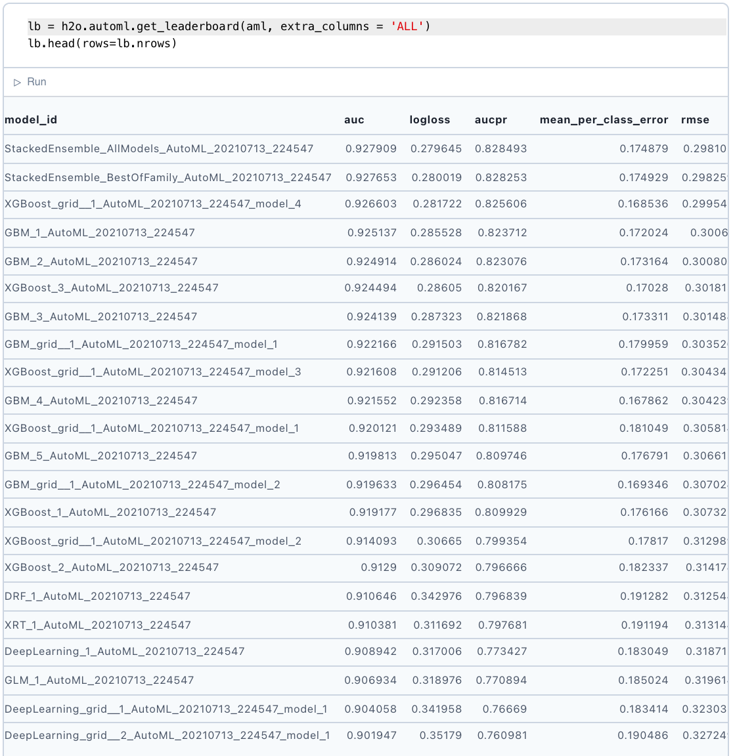This screenshot has height=756, width=733.
Task: Select XGBoost_grid__1_AutoML_20210713_224547_model_1 model name
Action: [152, 428]
